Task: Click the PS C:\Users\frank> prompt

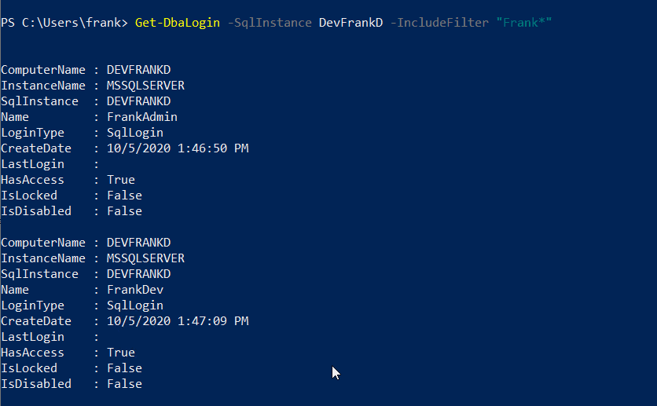Action: 64,22
